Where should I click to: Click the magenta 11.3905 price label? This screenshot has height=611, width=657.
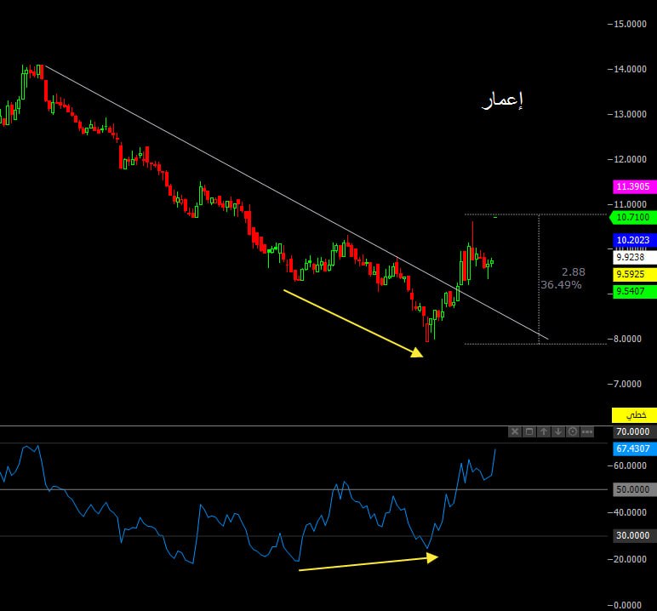(634, 186)
